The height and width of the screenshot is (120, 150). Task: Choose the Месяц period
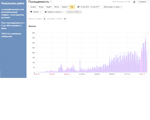[x=57, y=7]
